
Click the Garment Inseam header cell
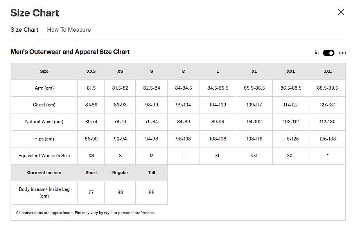point(44,173)
